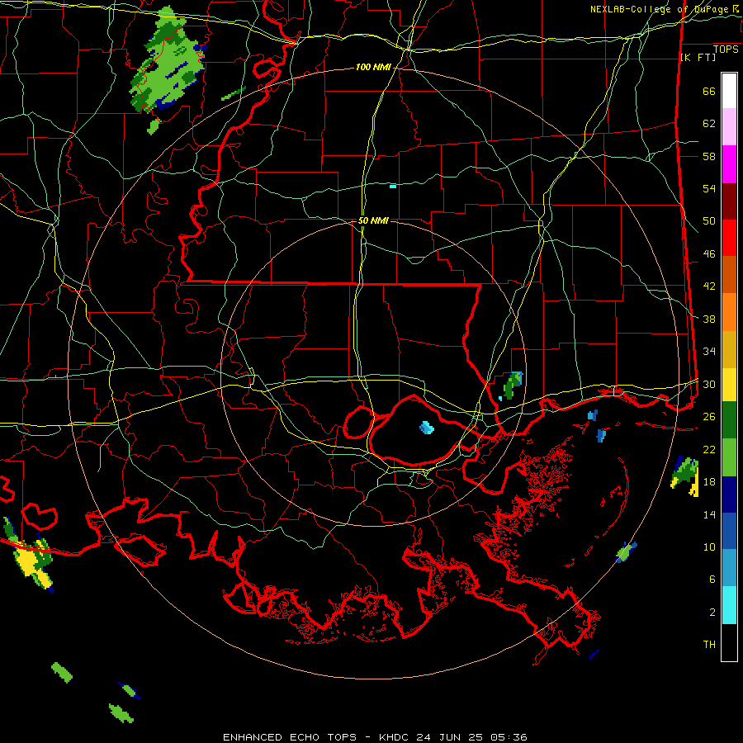
Task: Click the yellow legend swatch
Action: [x=729, y=385]
